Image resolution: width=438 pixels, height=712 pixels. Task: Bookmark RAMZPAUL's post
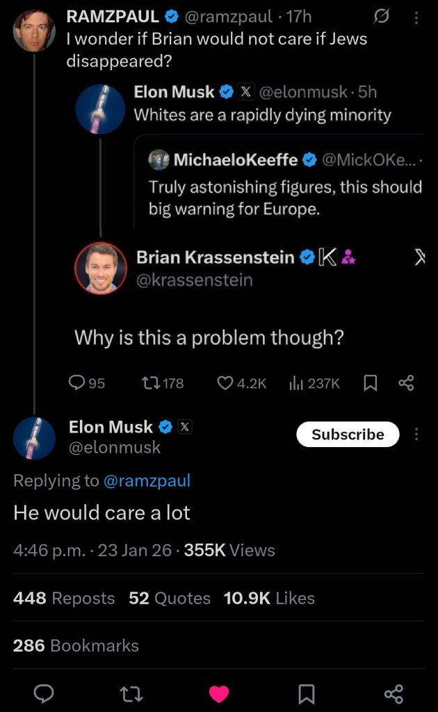coord(371,382)
